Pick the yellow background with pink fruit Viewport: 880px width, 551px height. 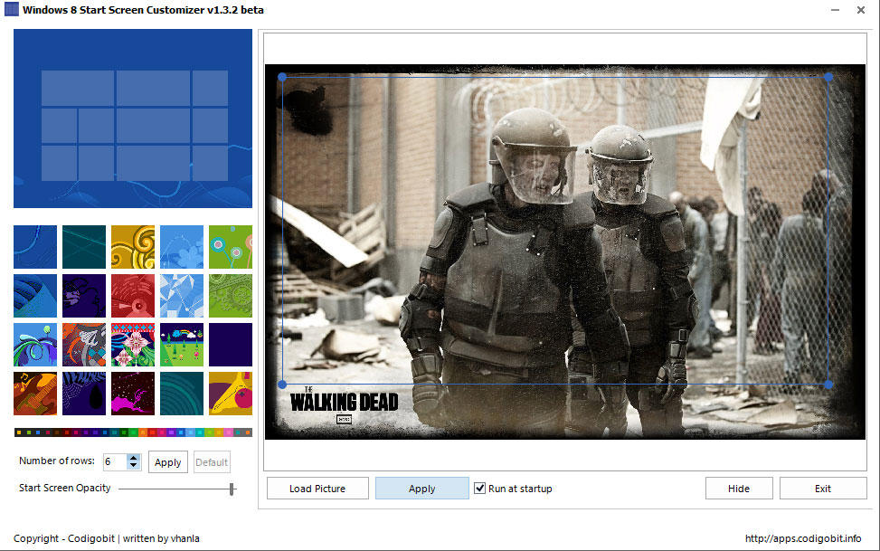click(x=230, y=394)
